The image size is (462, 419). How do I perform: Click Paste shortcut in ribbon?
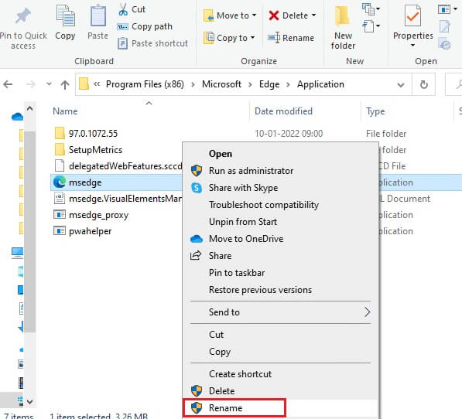[152, 43]
